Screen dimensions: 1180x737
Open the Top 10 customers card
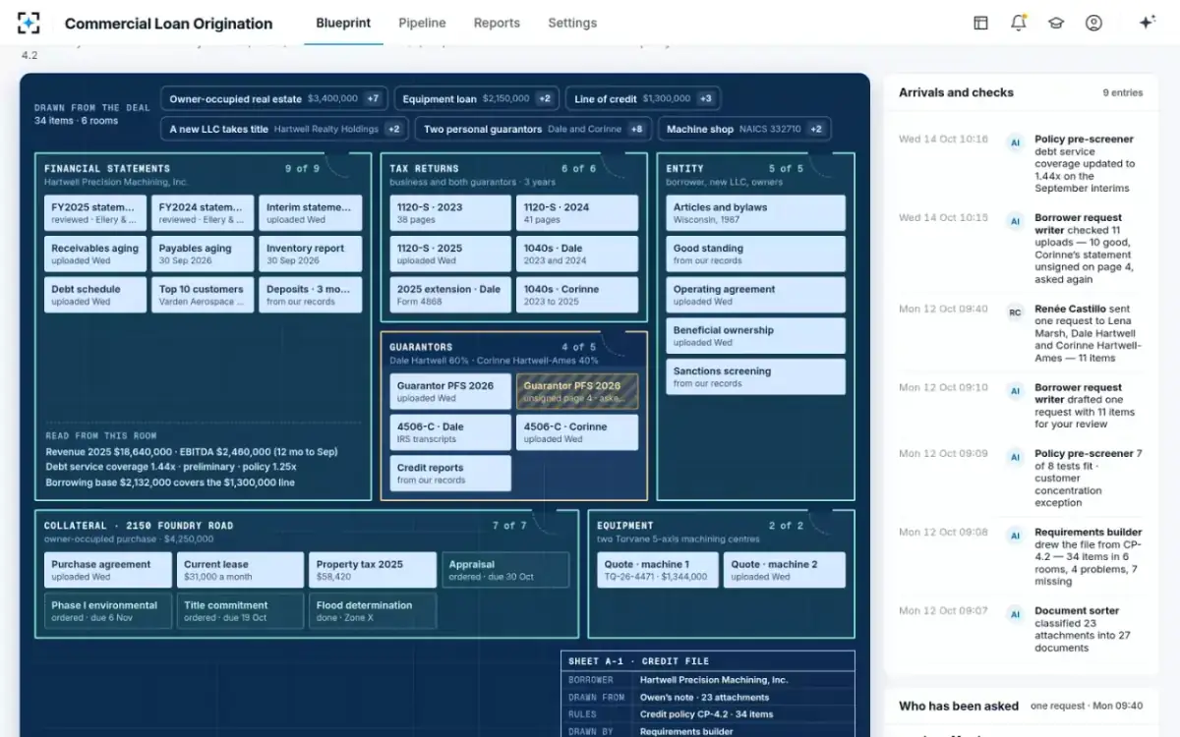tap(203, 295)
